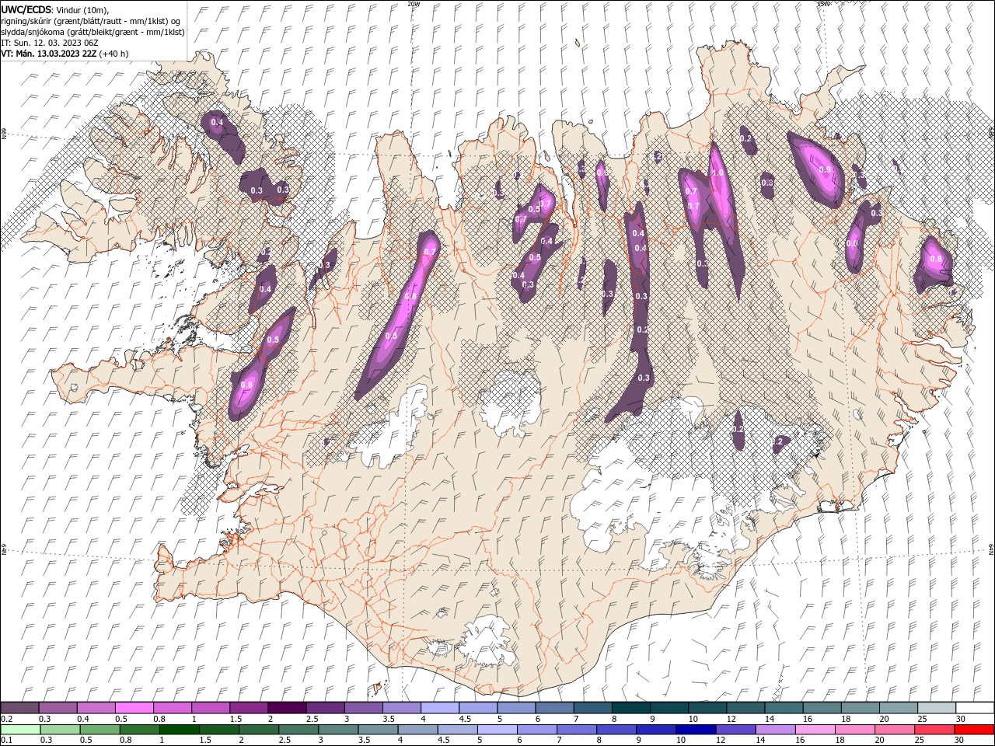Image resolution: width=995 pixels, height=746 pixels.
Task: Pick the upper legend swatch above the 6 label
Action: [x=554, y=708]
